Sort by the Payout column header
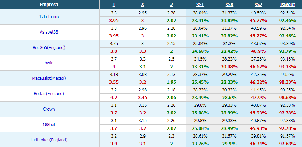The image size is (302, 147). point(288,5)
